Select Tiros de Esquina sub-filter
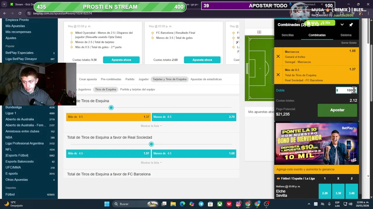 click(x=105, y=89)
